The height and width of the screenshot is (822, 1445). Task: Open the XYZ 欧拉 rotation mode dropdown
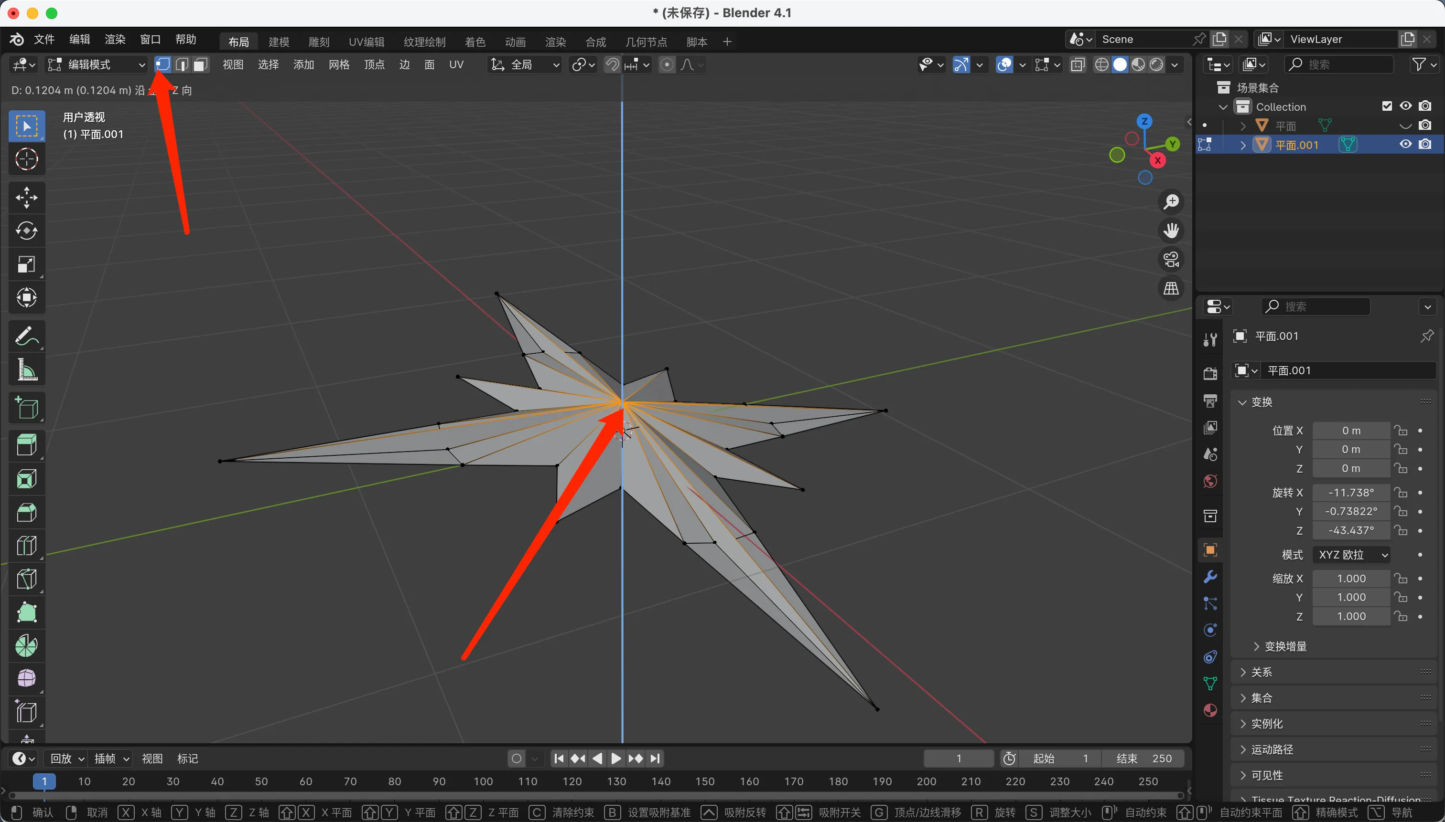tap(1352, 554)
